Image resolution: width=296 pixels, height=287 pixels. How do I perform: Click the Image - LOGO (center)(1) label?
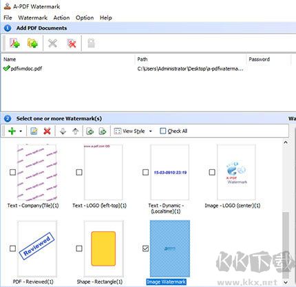(x=233, y=205)
